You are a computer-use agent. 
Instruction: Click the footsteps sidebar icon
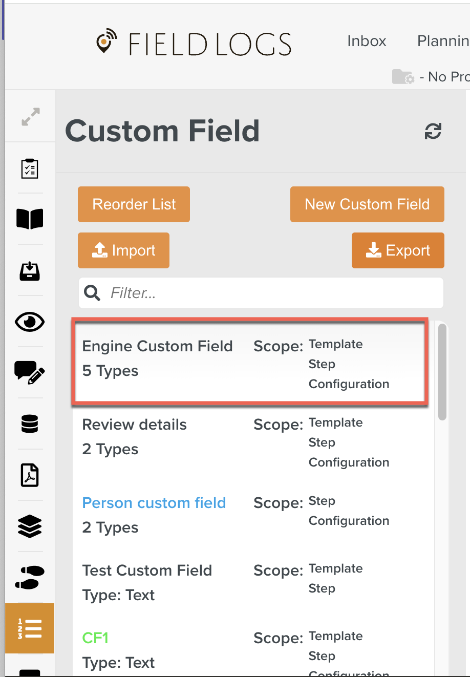click(x=30, y=578)
